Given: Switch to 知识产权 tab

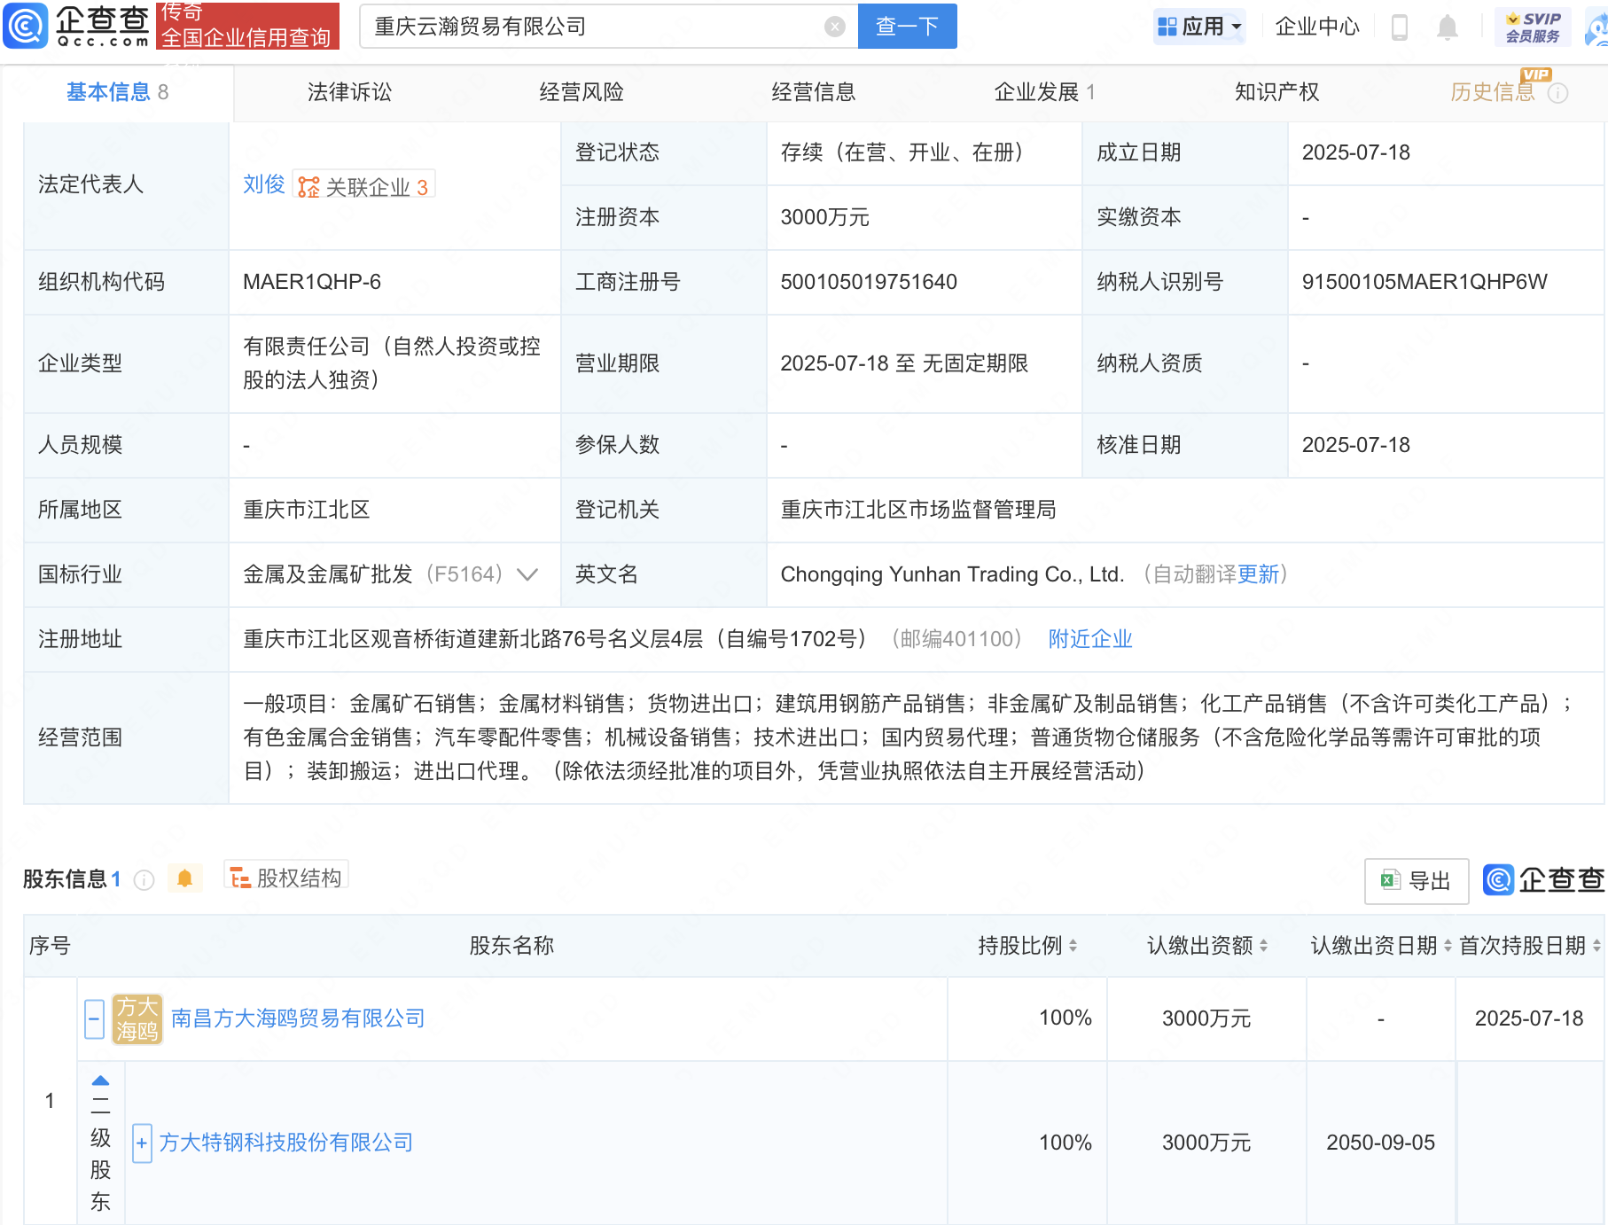Looking at the screenshot, I should tap(1276, 91).
